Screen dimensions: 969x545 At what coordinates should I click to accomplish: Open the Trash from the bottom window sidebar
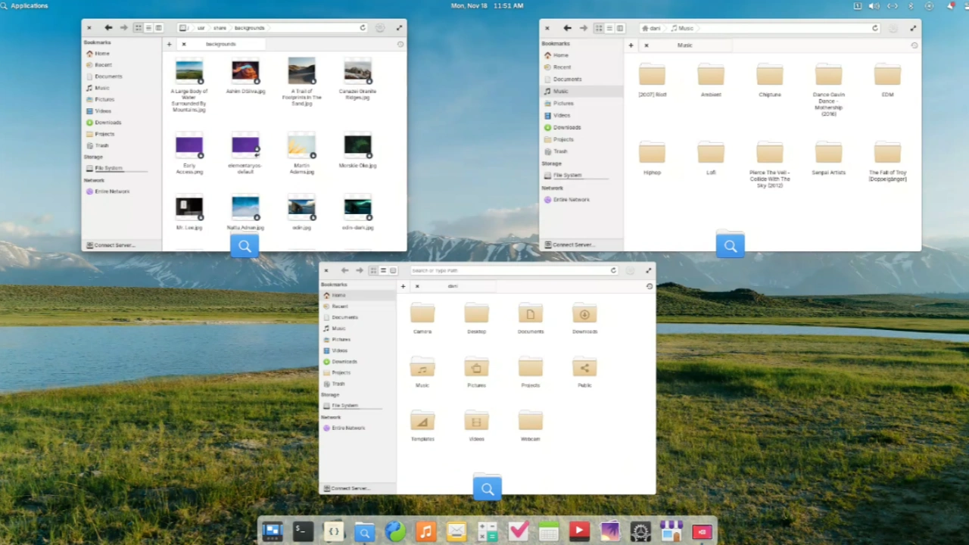tap(338, 384)
